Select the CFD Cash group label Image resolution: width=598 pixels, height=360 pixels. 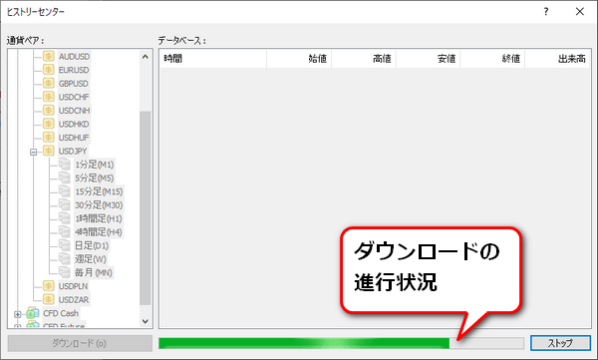tap(61, 313)
